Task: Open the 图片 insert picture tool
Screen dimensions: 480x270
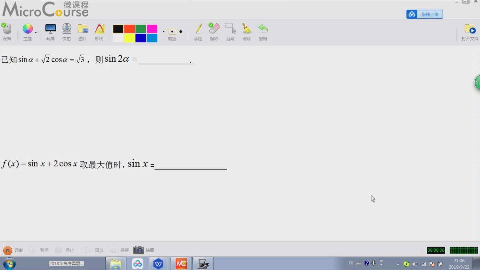Action: point(83,29)
